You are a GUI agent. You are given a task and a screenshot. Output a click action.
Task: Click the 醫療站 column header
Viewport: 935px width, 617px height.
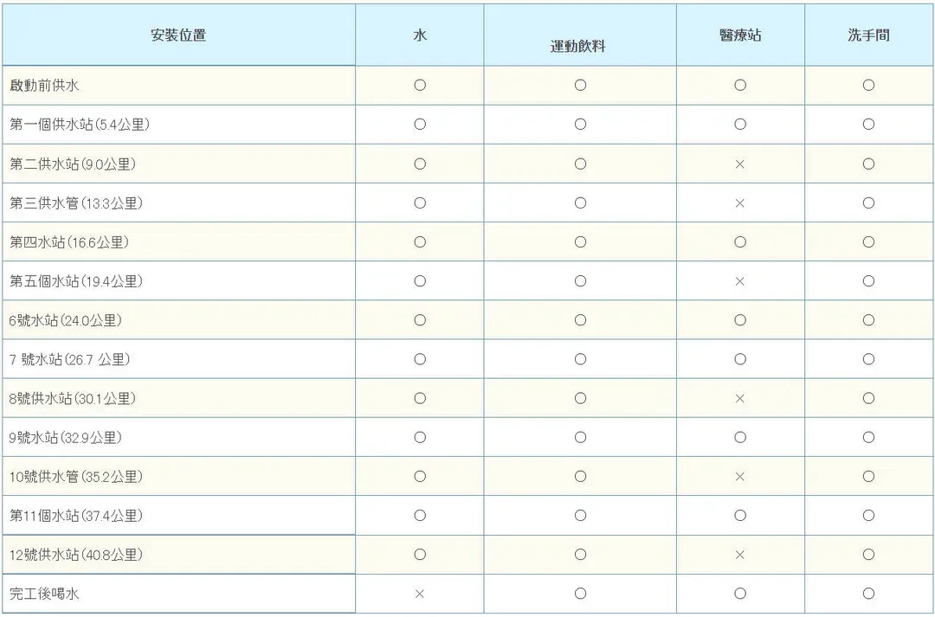point(740,35)
